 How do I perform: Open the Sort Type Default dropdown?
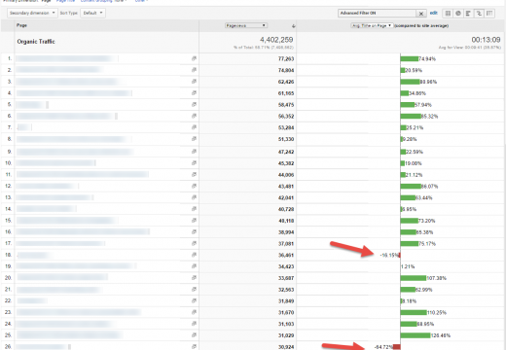(x=92, y=13)
